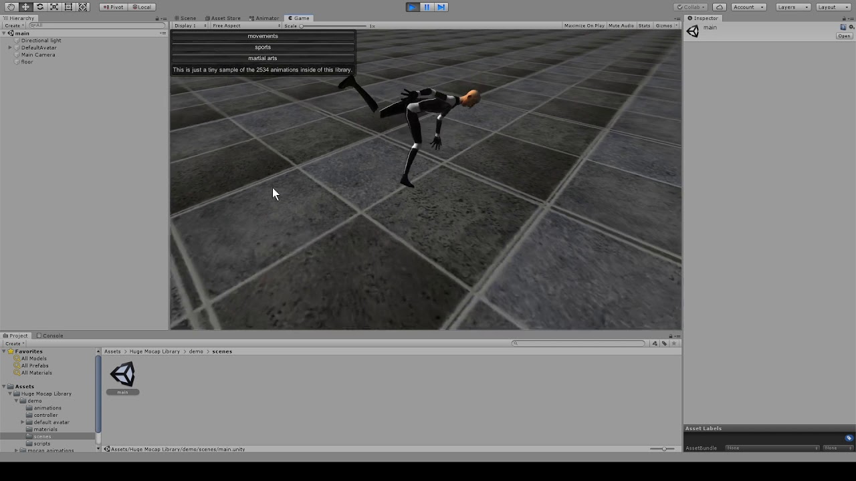Click the sports button in game
This screenshot has width=856, height=481.
[263, 47]
